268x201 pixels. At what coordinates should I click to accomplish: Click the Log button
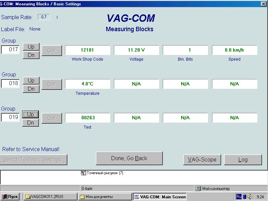point(243,160)
